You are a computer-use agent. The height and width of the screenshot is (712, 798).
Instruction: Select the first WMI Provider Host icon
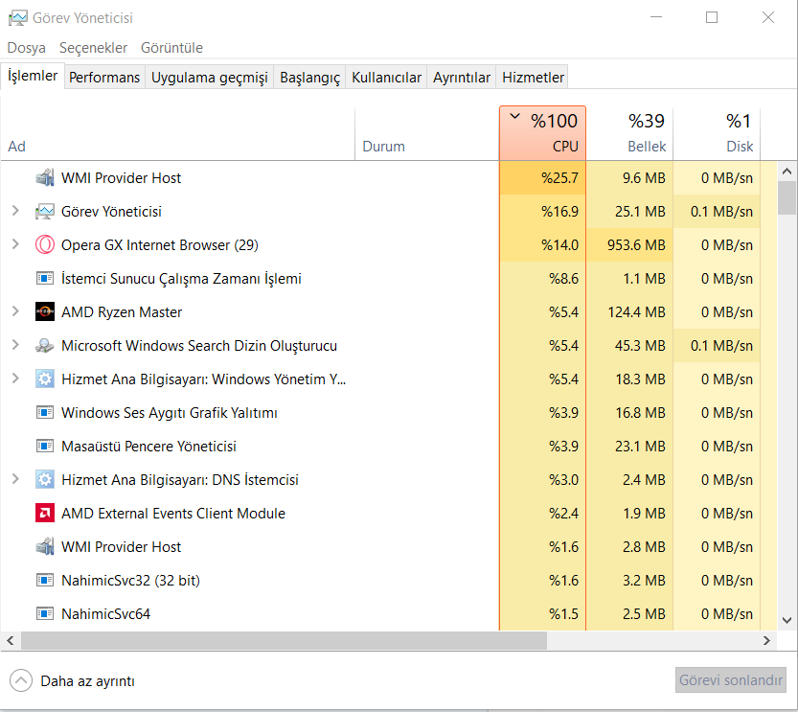tap(44, 178)
